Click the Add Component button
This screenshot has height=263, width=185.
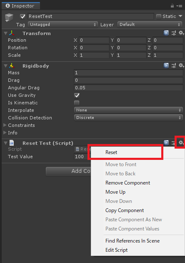tap(69, 171)
